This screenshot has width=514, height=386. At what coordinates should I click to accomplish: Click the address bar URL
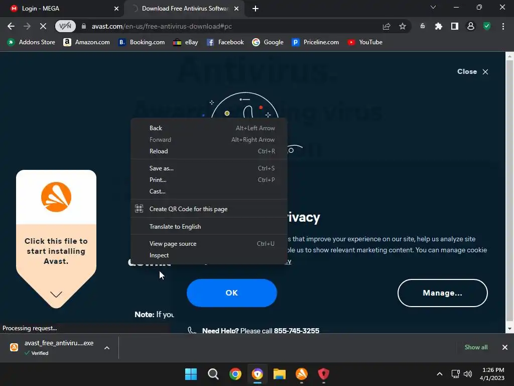pos(162,26)
